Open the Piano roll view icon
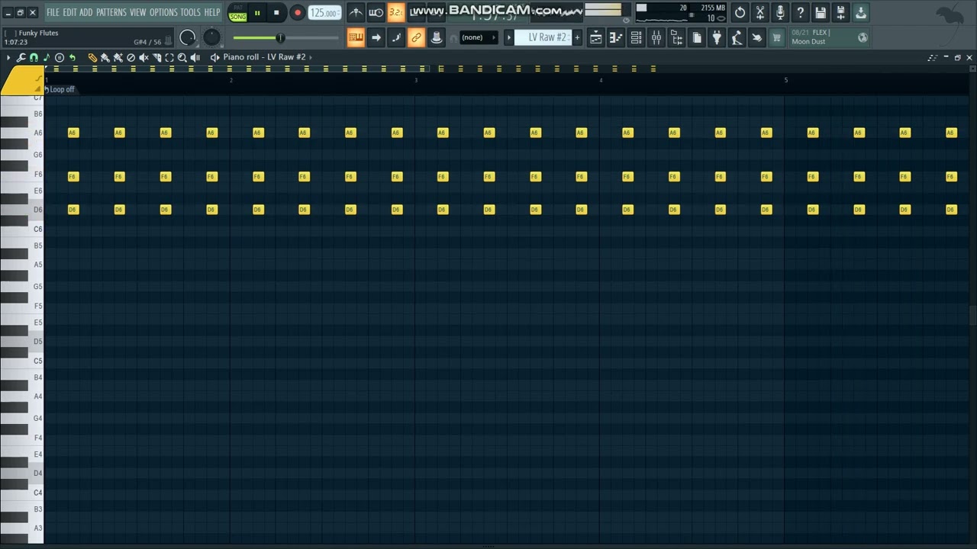This screenshot has width=977, height=549. pyautogui.click(x=616, y=37)
